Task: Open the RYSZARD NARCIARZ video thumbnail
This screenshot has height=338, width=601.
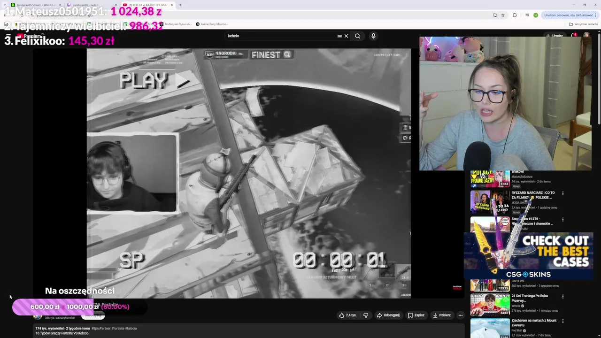Action: [x=490, y=201]
